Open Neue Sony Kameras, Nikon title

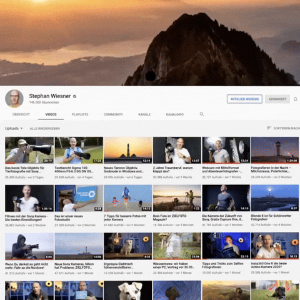pos(74,266)
